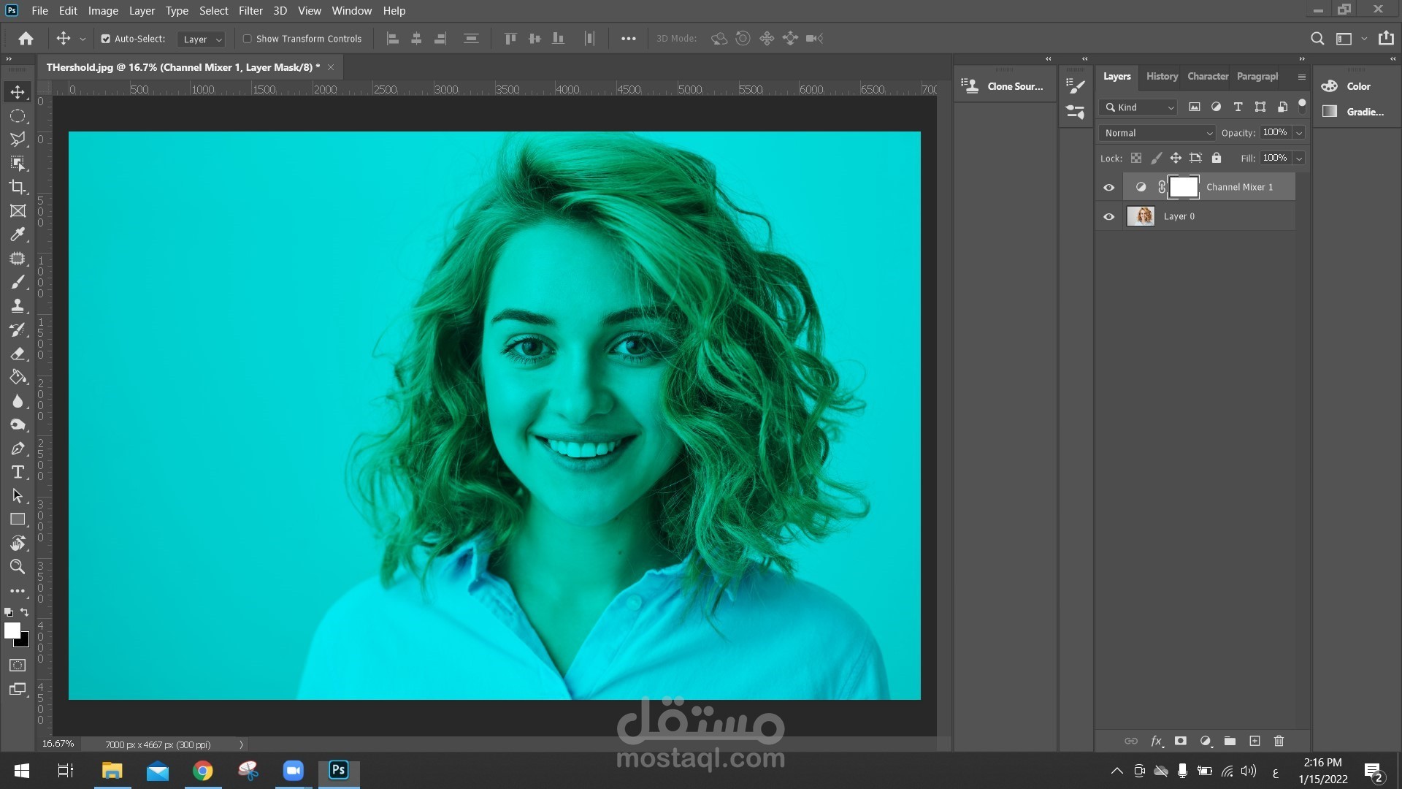Open the Normal blend mode dropdown
The width and height of the screenshot is (1402, 789).
pyautogui.click(x=1157, y=133)
